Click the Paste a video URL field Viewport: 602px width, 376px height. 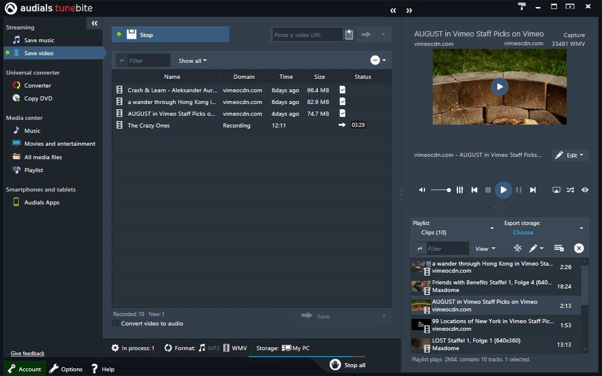tap(306, 34)
